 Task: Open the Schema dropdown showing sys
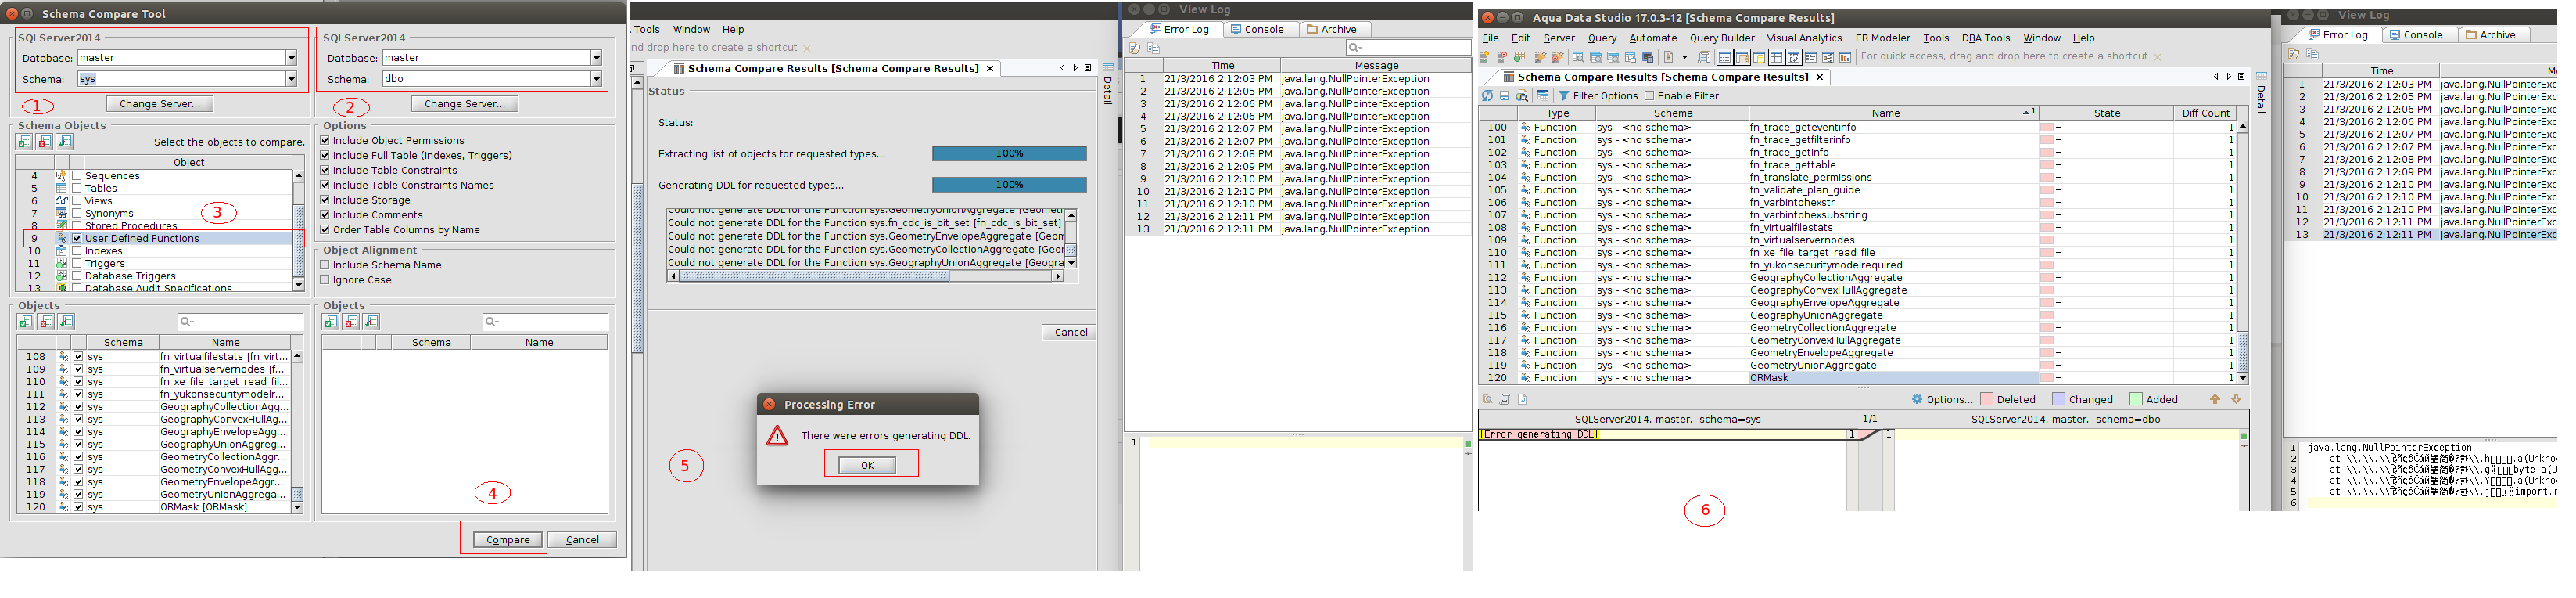tap(291, 79)
